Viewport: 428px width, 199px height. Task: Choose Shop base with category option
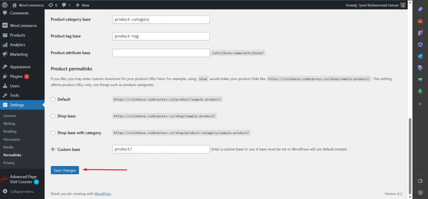point(53,133)
